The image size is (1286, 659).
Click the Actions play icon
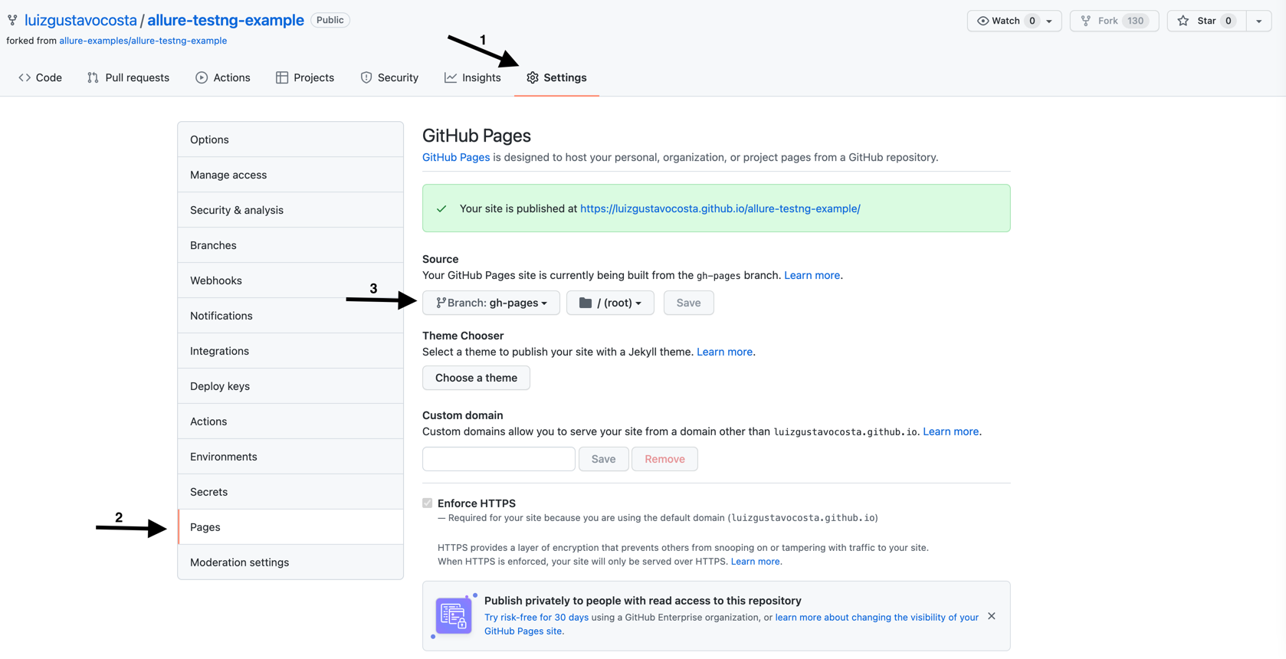click(202, 77)
